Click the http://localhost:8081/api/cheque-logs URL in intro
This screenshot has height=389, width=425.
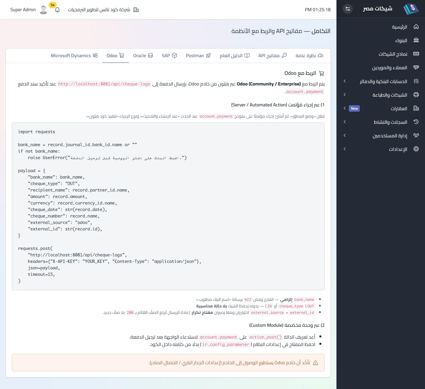pos(104,84)
